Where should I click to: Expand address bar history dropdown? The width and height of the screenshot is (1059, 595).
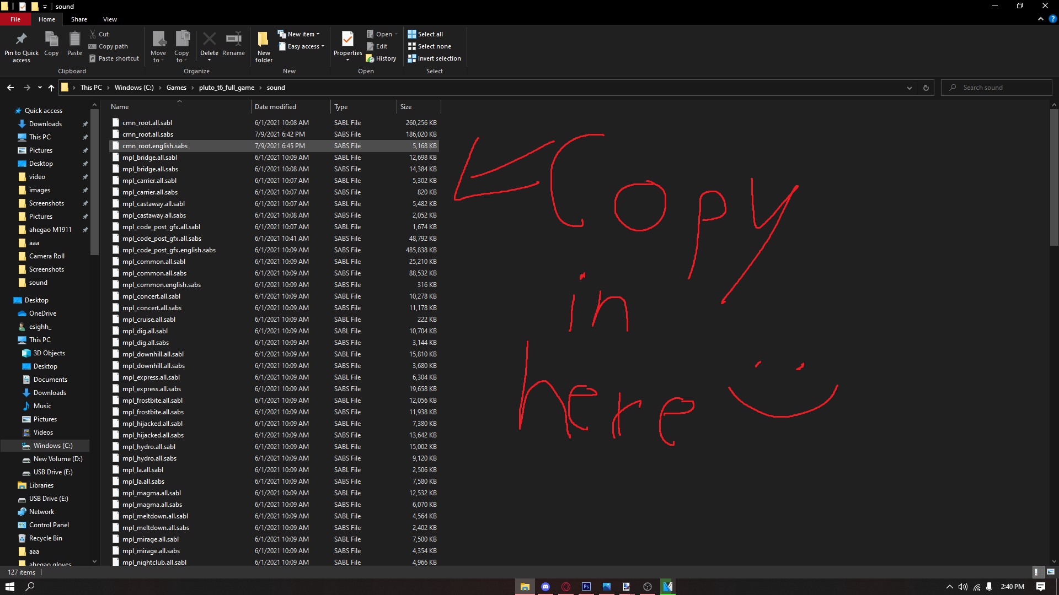(910, 88)
